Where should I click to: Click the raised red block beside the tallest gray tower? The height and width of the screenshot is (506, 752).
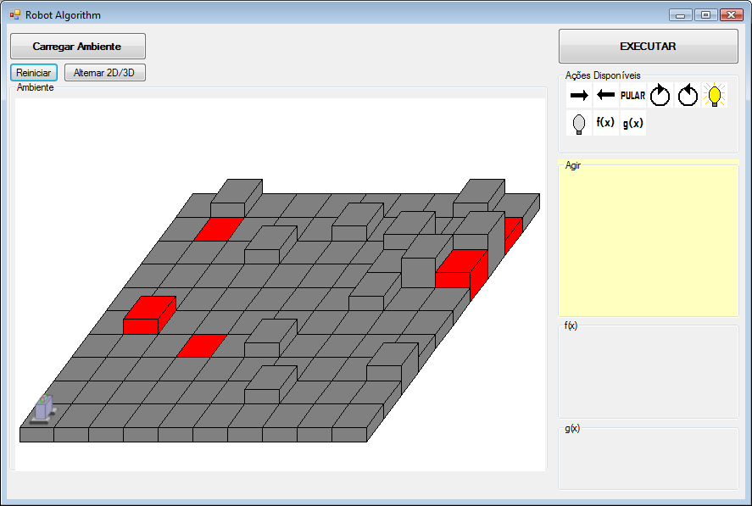[x=461, y=269]
